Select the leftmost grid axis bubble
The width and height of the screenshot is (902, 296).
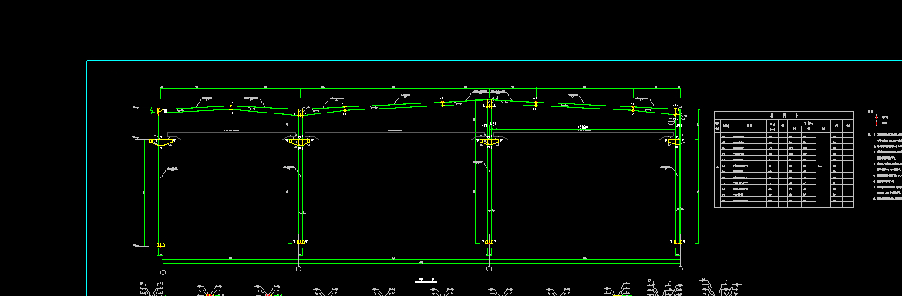[x=163, y=272]
